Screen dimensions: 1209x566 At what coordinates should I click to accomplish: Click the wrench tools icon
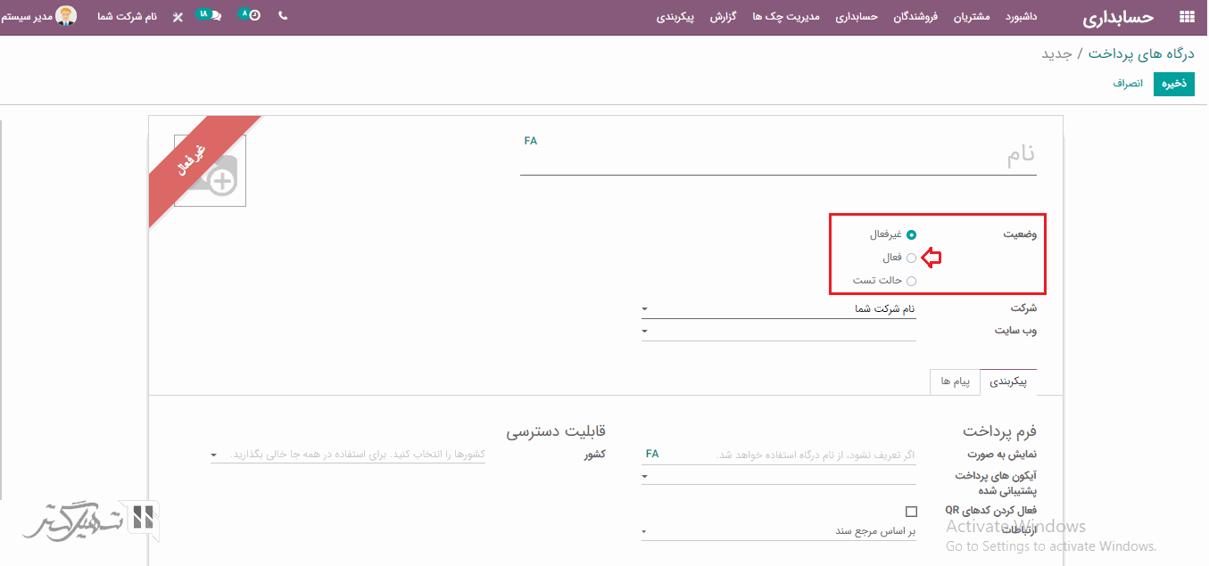[x=178, y=17]
